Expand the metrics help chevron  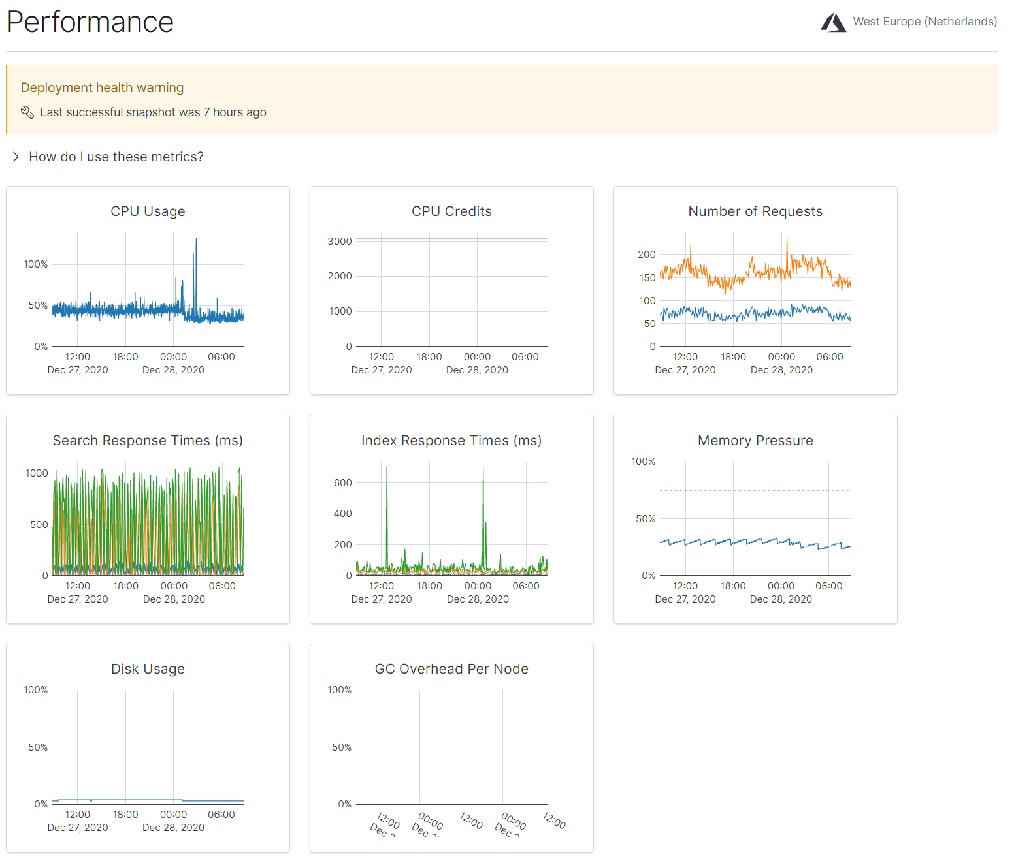coord(16,157)
